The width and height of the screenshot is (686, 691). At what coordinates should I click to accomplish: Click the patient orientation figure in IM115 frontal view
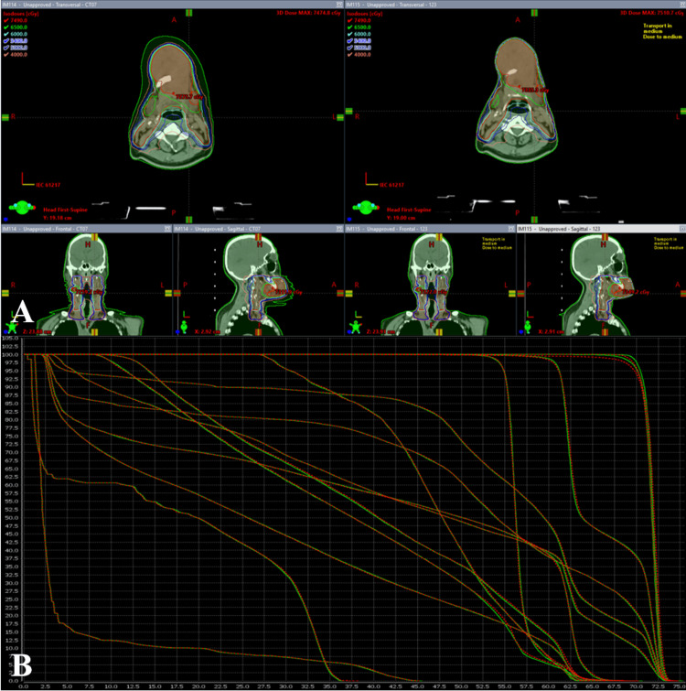[355, 327]
